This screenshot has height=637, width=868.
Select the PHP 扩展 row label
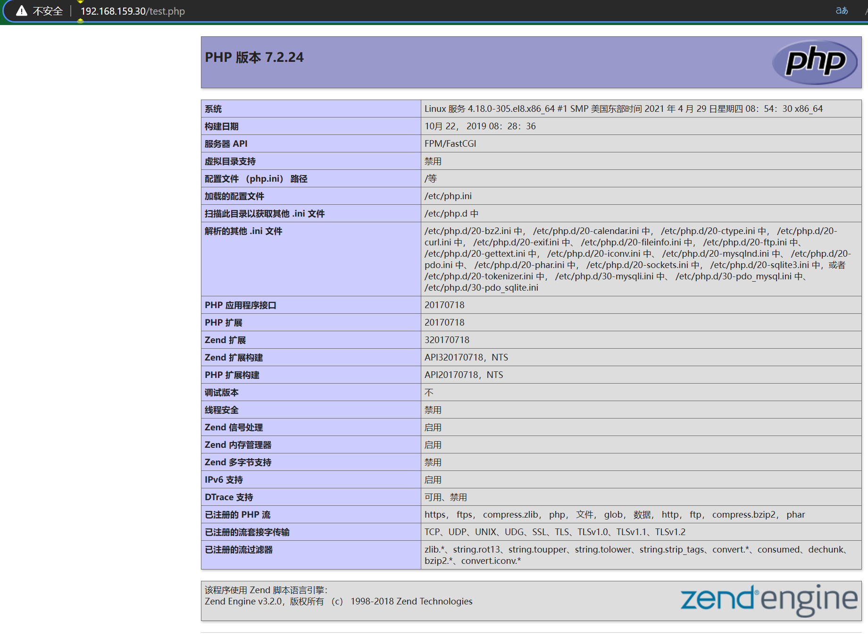tap(224, 322)
